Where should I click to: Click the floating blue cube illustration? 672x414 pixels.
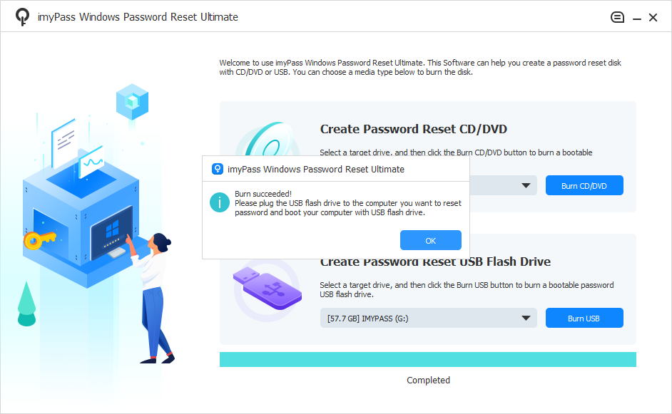pos(132,101)
